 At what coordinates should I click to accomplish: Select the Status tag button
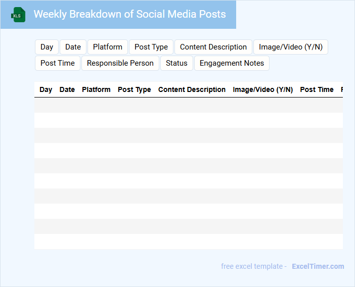coord(176,63)
